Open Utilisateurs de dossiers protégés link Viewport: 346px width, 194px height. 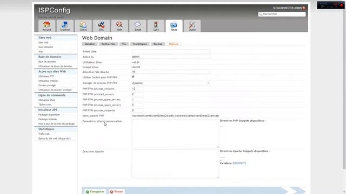coord(55,90)
